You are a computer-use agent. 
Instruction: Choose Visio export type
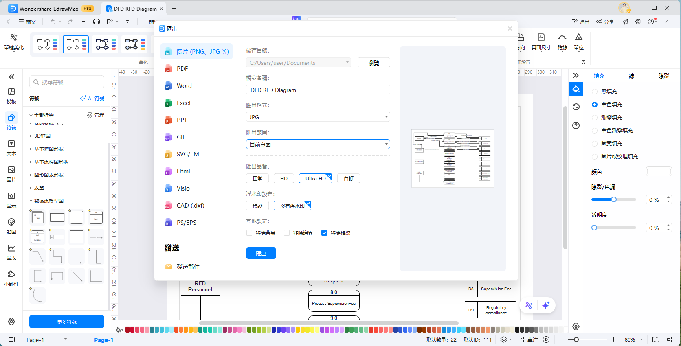197,188
